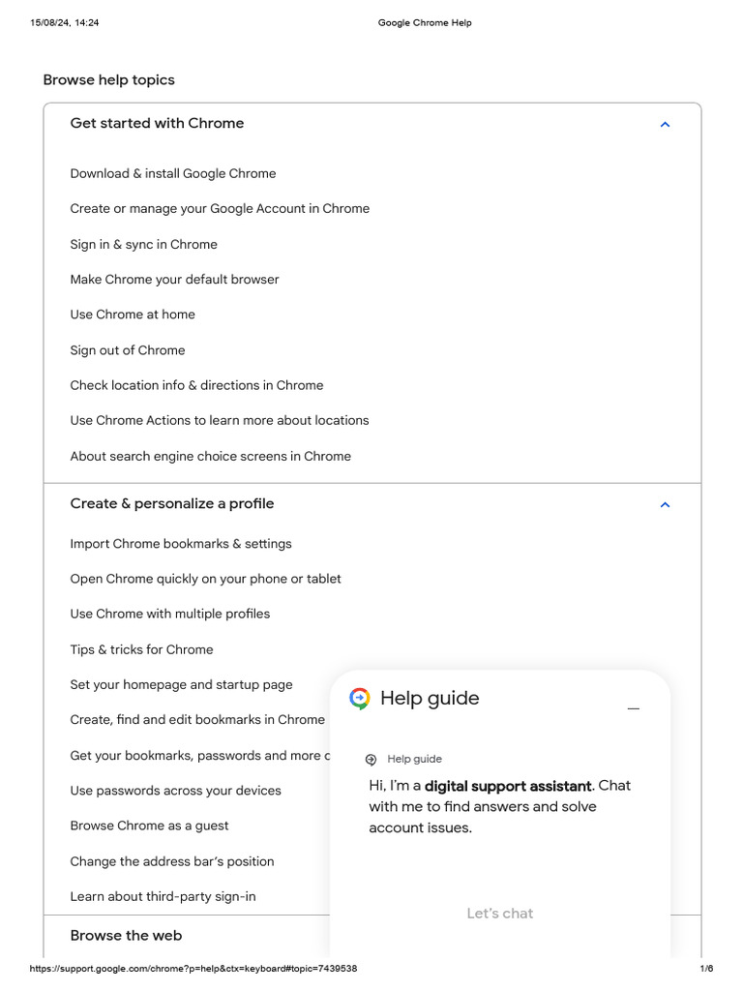The width and height of the screenshot is (743, 991).
Task: Open Use passwords across your devices
Action: pyautogui.click(x=175, y=791)
